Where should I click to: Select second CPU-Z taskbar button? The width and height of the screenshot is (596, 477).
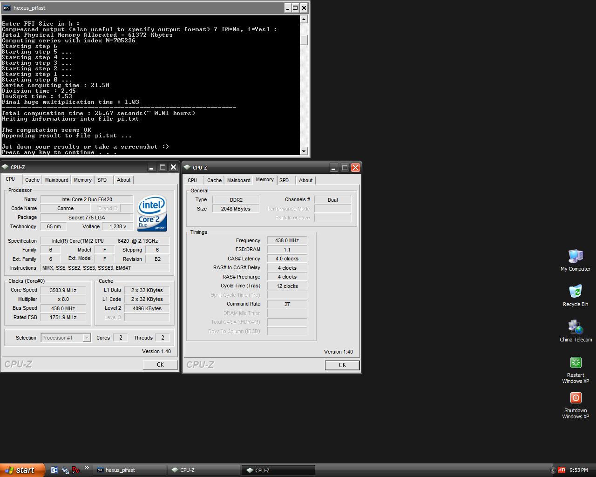click(x=278, y=470)
